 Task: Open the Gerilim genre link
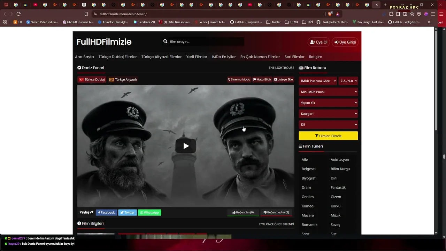pos(308,197)
